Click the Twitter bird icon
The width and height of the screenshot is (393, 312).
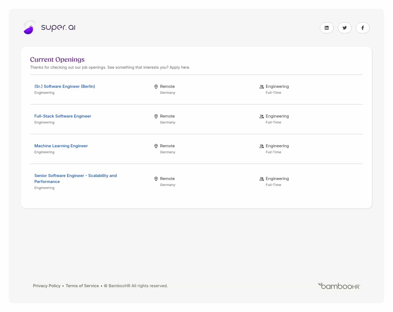(x=344, y=28)
